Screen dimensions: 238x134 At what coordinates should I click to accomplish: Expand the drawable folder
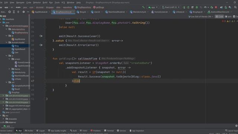click(3, 119)
